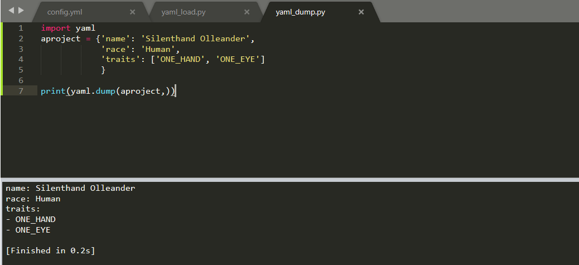The width and height of the screenshot is (579, 265).
Task: Close the config.yml tab
Action: click(x=133, y=12)
